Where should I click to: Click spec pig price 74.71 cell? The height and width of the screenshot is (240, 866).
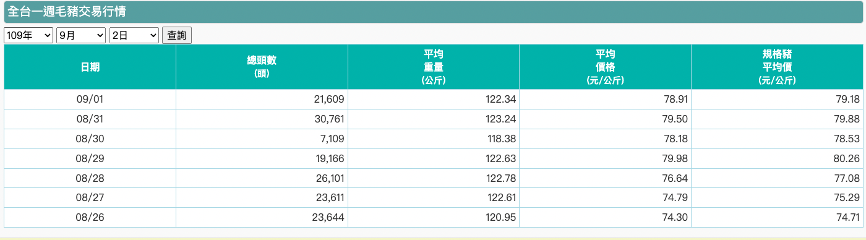point(777,218)
